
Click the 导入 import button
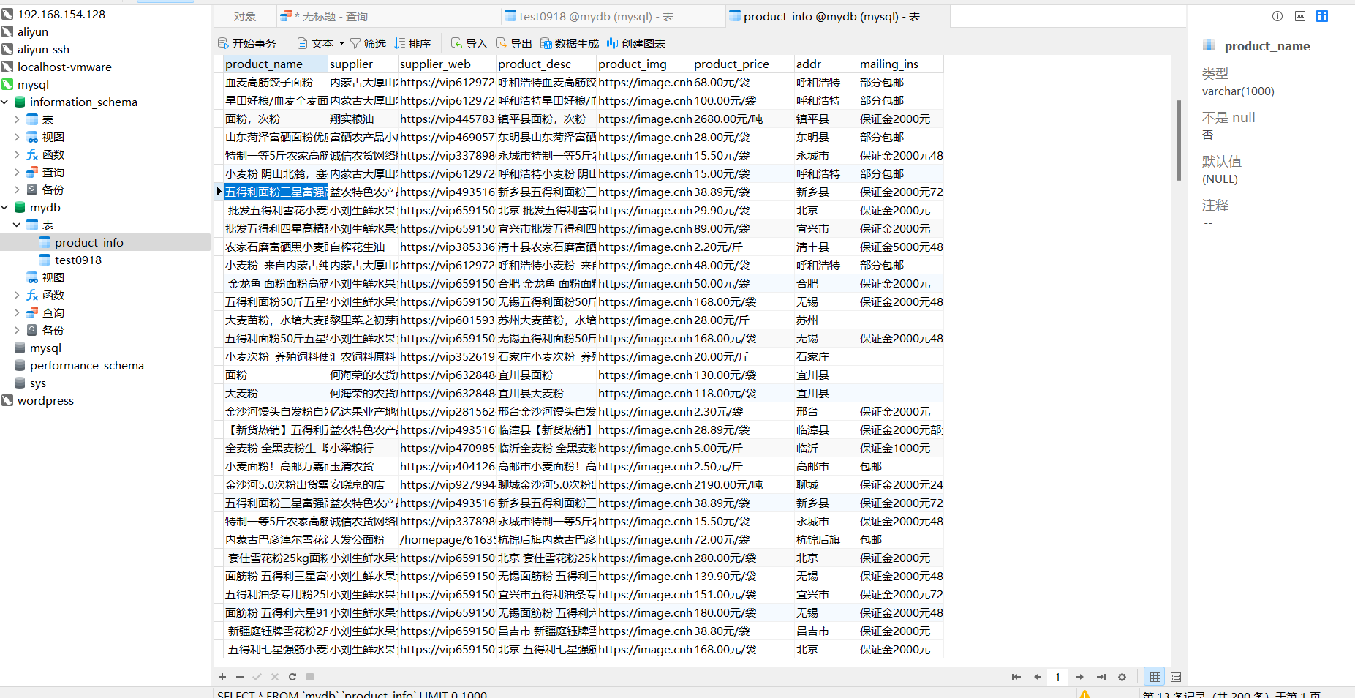(x=469, y=44)
